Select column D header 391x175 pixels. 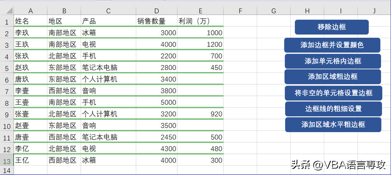coord(156,11)
